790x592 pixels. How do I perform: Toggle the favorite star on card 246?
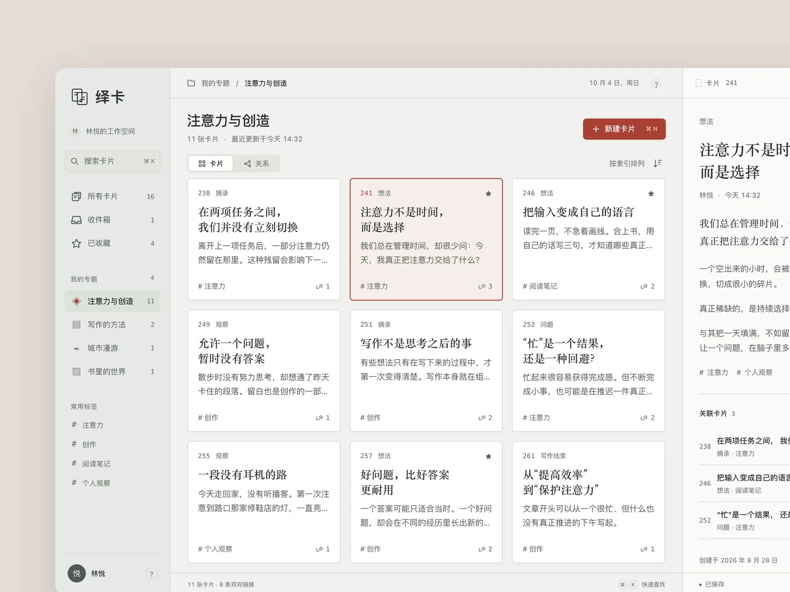pos(651,193)
